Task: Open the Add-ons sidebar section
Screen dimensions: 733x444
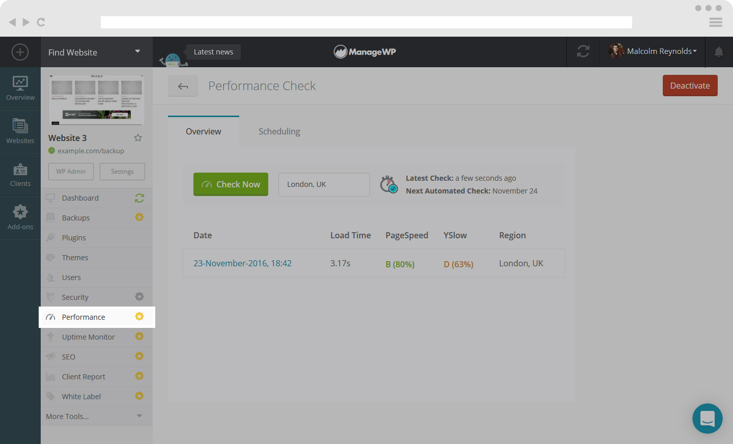Action: point(20,217)
